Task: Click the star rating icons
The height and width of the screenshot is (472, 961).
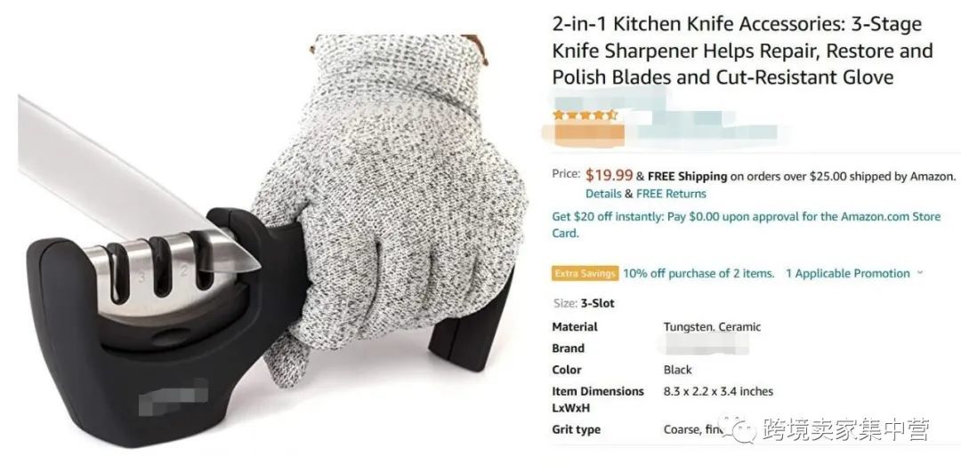Action: (585, 115)
